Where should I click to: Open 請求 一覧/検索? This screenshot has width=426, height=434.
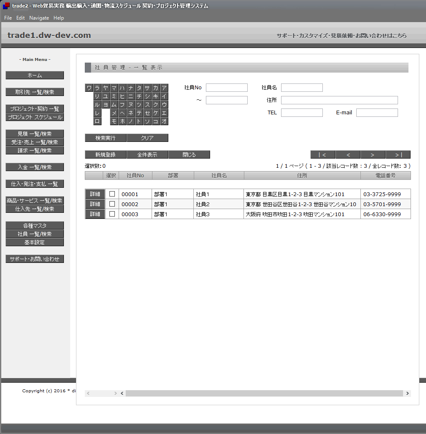coord(35,150)
